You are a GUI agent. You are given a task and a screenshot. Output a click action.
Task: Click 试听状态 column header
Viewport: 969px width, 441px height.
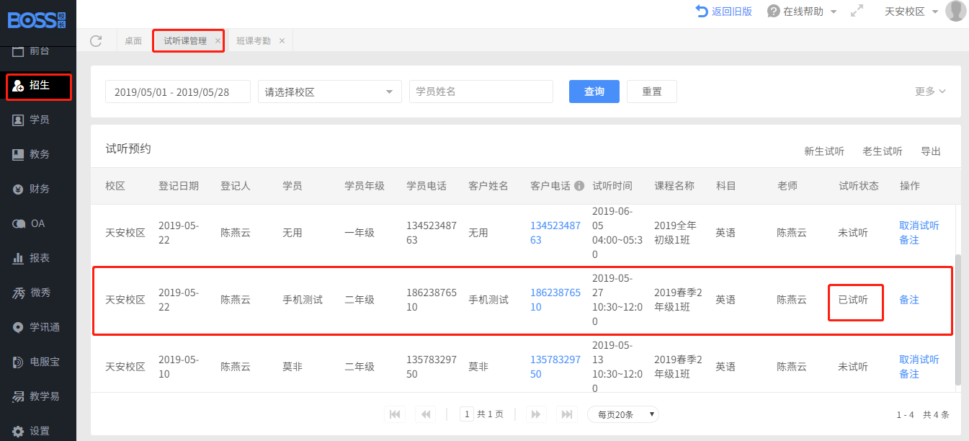pos(859,186)
